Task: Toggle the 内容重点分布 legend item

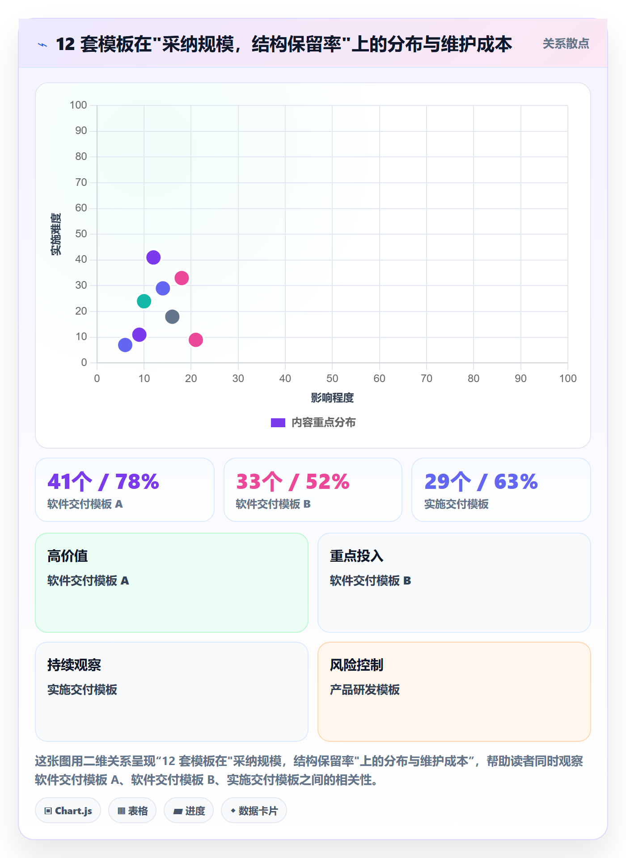Action: [313, 422]
